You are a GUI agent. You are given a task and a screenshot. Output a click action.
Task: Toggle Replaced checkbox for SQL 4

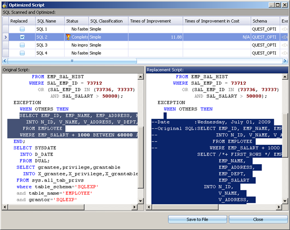pos(22,53)
